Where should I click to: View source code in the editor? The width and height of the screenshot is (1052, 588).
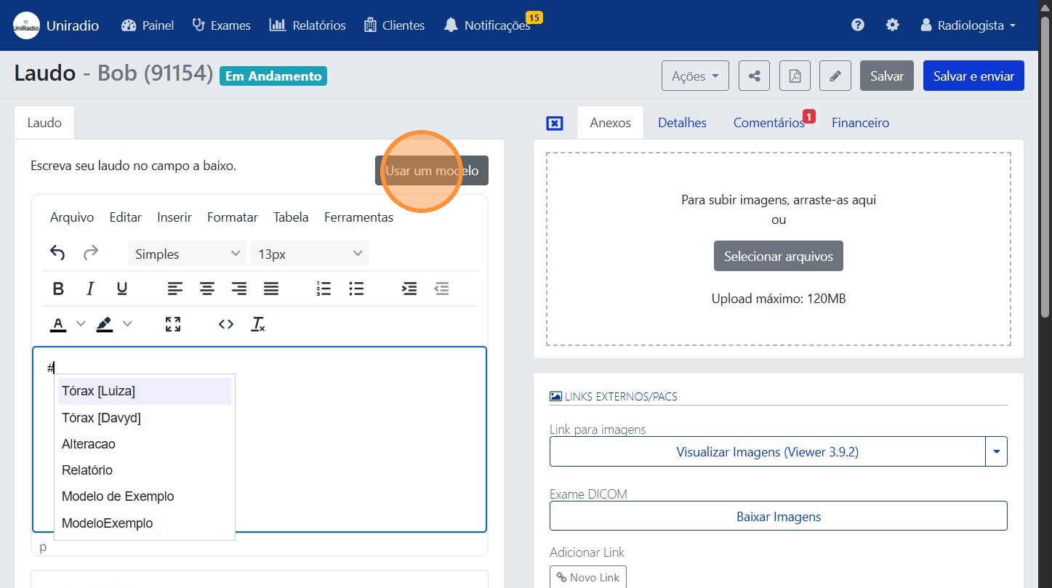(x=226, y=324)
